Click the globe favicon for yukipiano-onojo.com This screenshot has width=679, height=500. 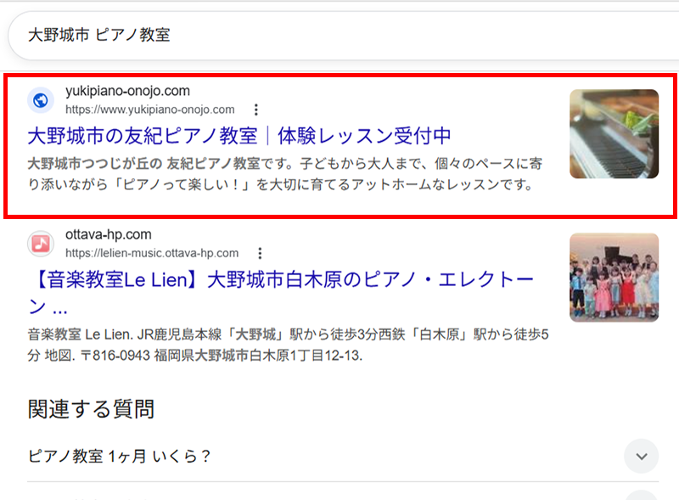pos(41,100)
